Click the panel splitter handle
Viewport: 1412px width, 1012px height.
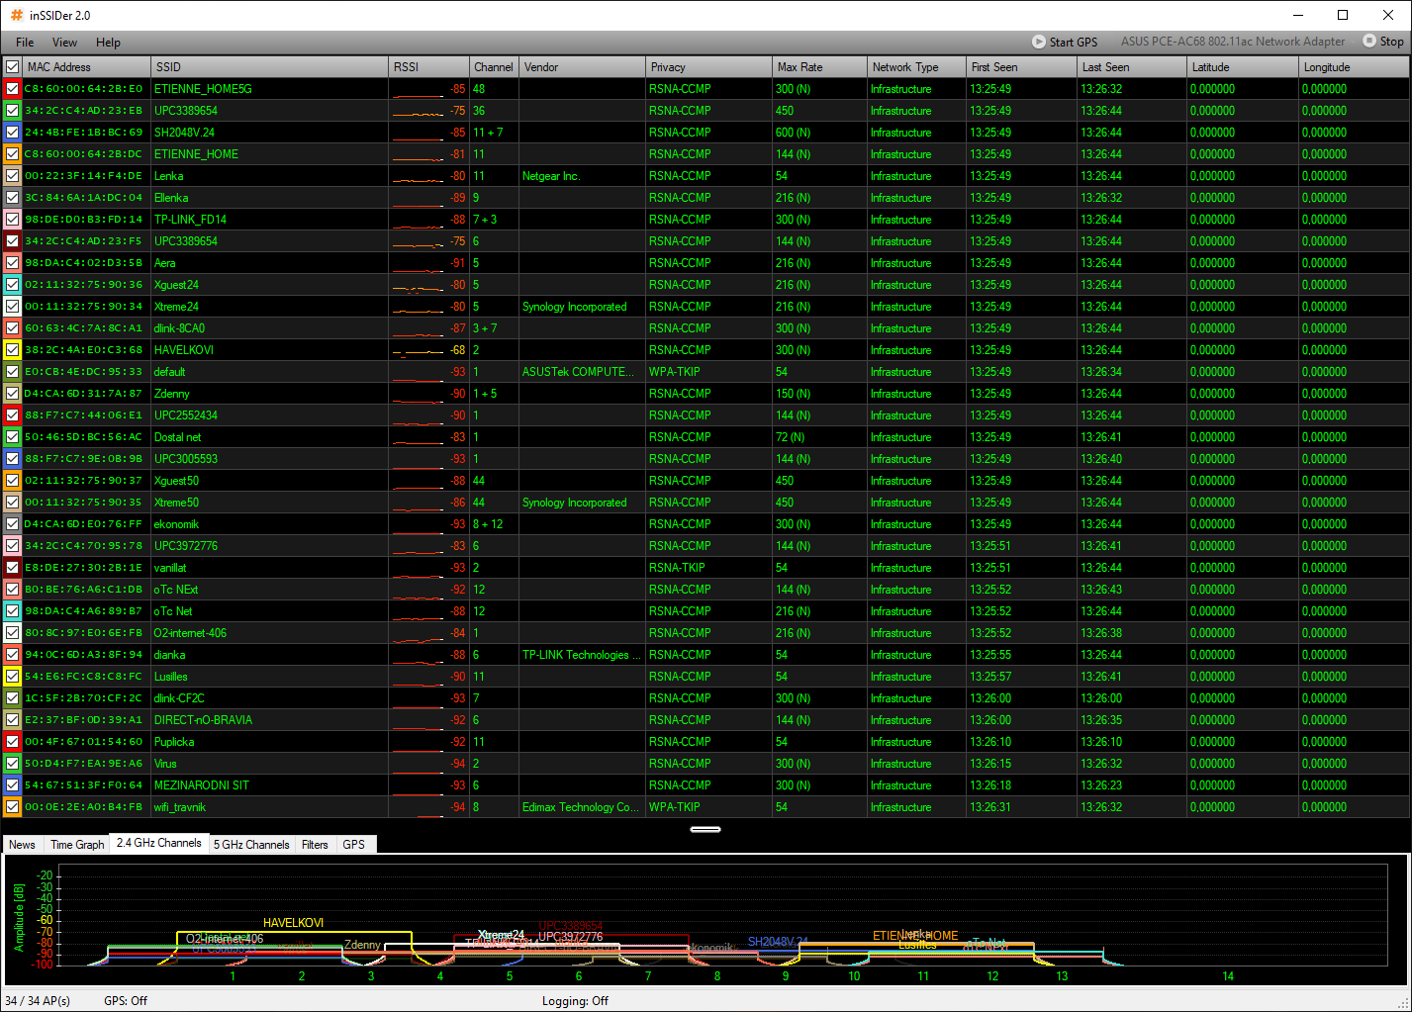[705, 829]
